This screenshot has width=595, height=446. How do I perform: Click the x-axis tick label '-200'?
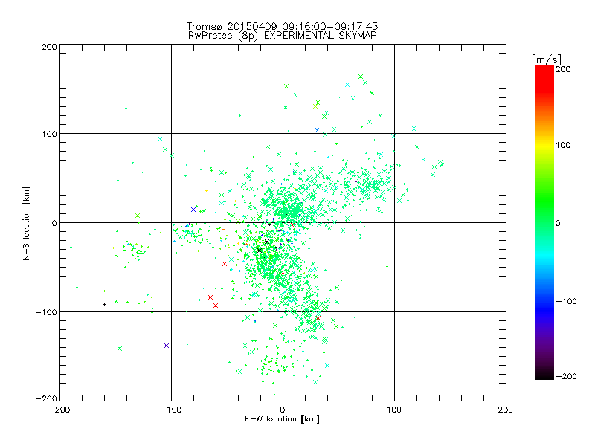(x=59, y=410)
